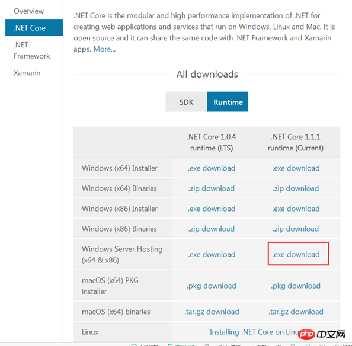Download 1.1.1 Windows Server Hosting exe
This screenshot has width=352, height=346.
(x=296, y=254)
